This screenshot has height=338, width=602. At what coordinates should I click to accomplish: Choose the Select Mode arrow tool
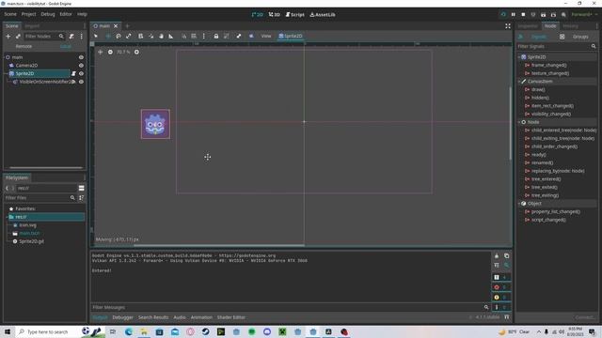click(x=96, y=36)
